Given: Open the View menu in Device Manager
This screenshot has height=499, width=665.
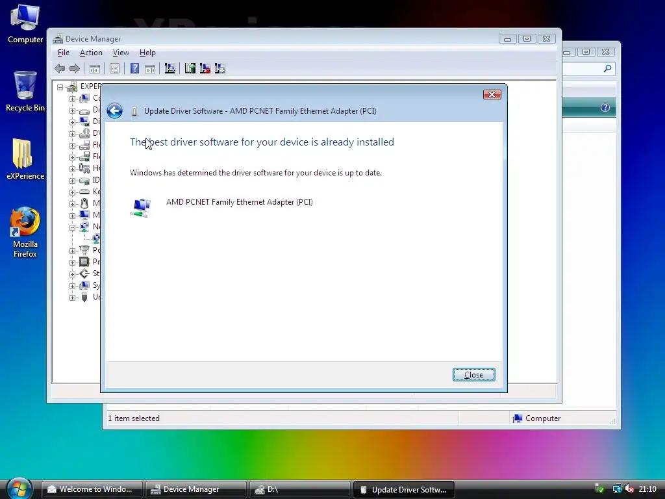Looking at the screenshot, I should (121, 53).
